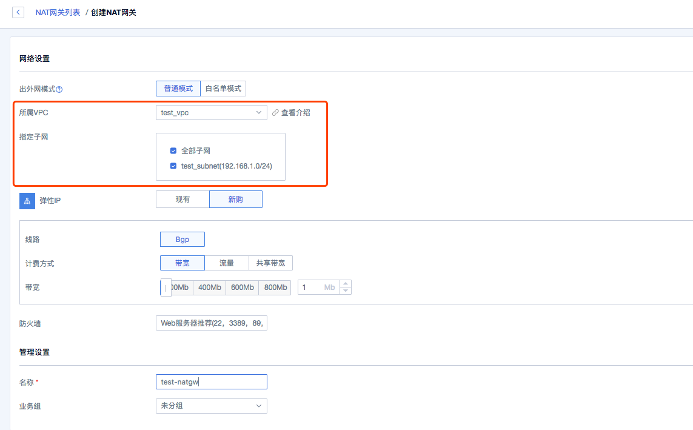Viewport: 693px width, 430px height.
Task: Increase bandwidth with the up stepper arrow
Action: pos(346,283)
